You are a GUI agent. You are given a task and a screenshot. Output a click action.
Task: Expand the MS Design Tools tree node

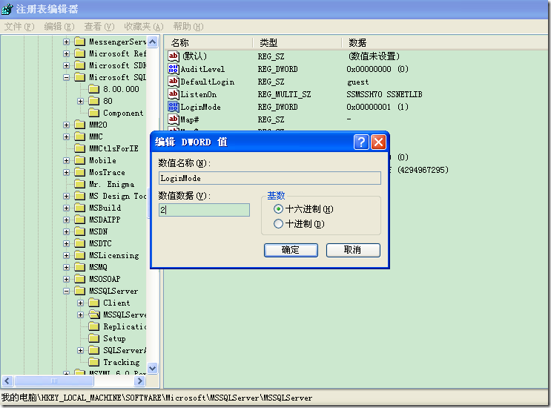tap(67, 196)
